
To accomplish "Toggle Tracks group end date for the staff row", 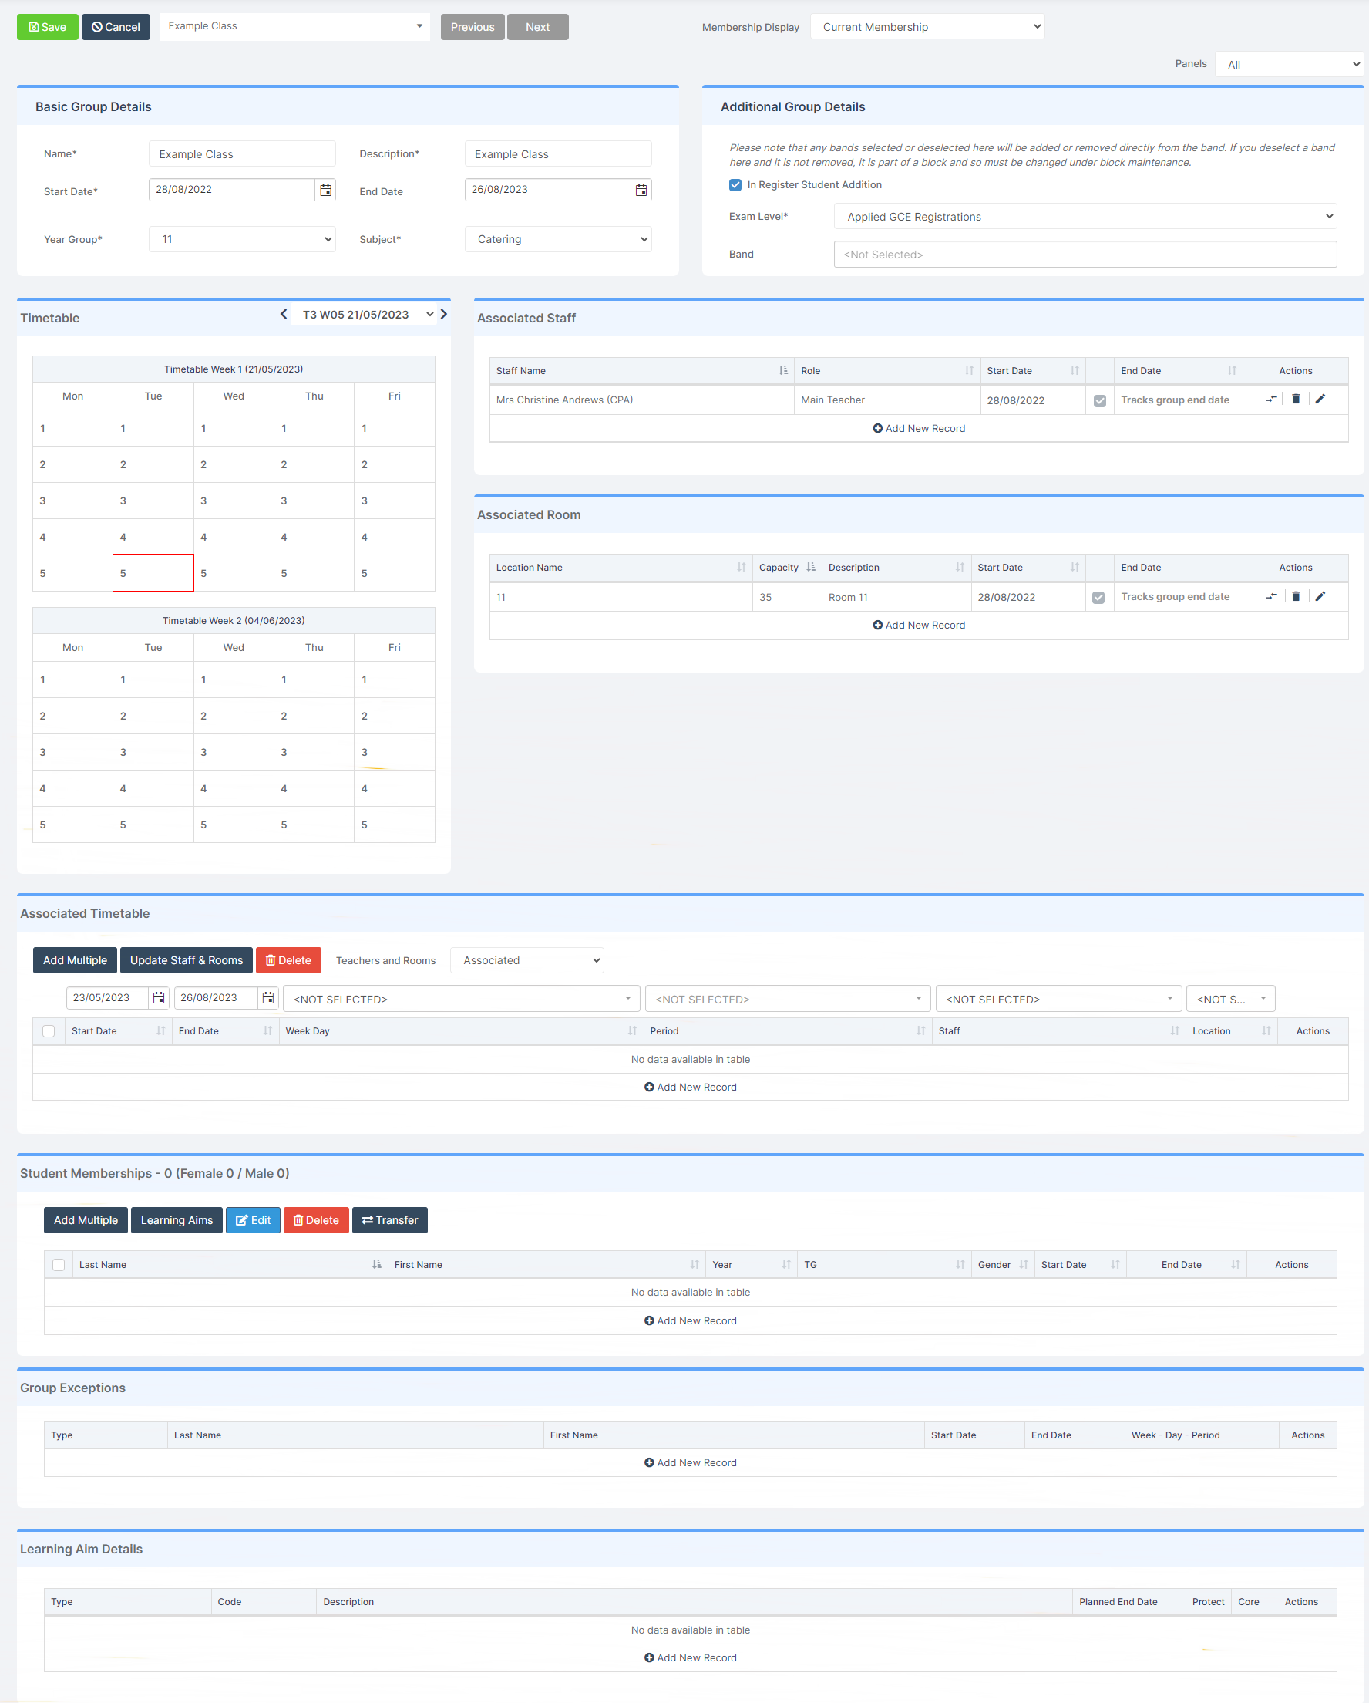I will pos(1100,400).
